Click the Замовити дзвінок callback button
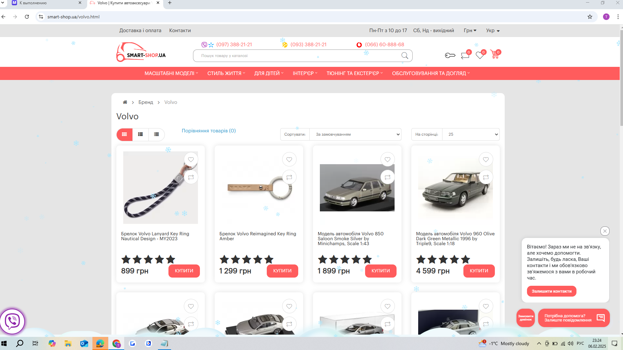This screenshot has width=623, height=350. coord(526,318)
